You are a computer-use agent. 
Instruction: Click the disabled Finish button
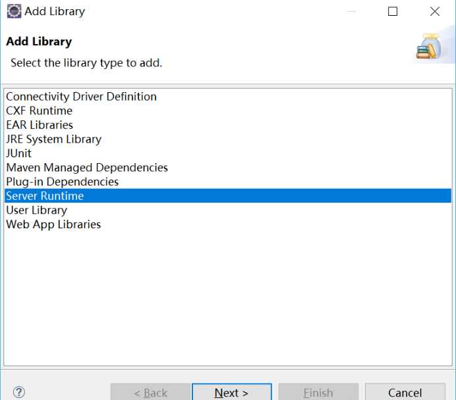pyautogui.click(x=318, y=393)
